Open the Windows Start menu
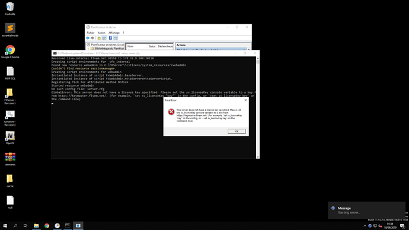The height and width of the screenshot is (230, 409). [x=5, y=226]
